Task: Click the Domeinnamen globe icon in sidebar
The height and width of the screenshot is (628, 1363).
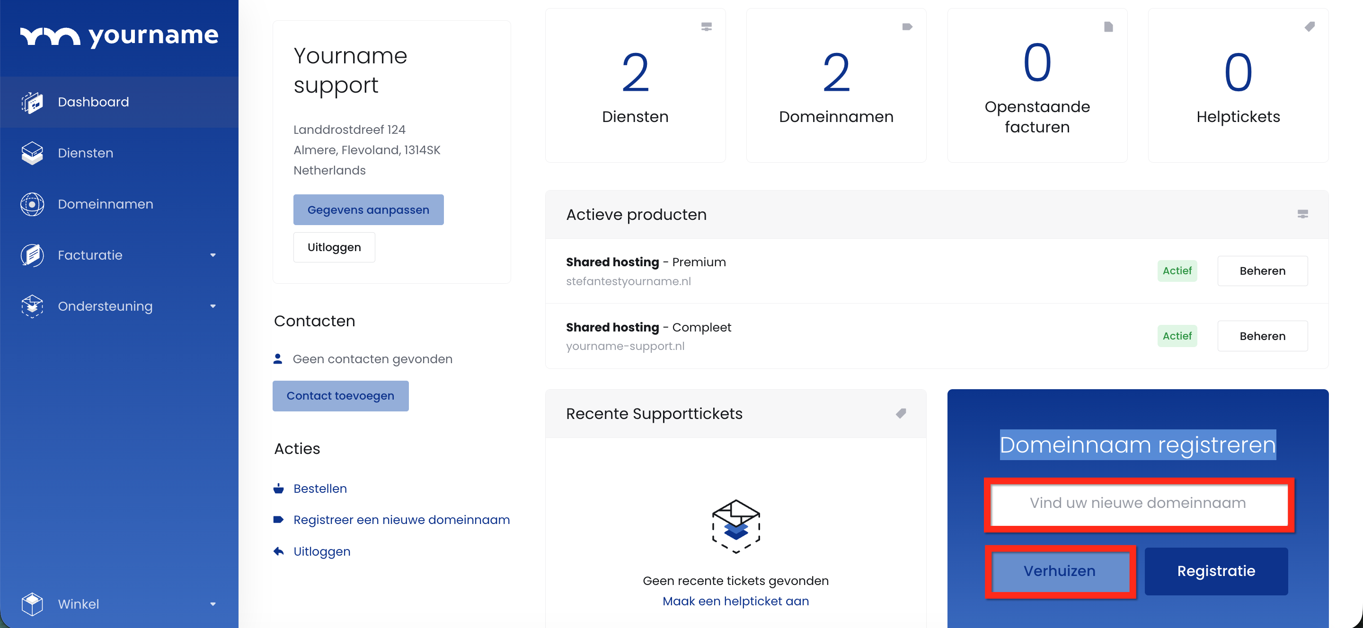Action: click(x=32, y=204)
